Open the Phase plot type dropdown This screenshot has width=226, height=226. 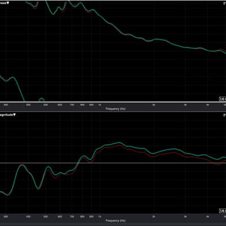tap(5, 3)
